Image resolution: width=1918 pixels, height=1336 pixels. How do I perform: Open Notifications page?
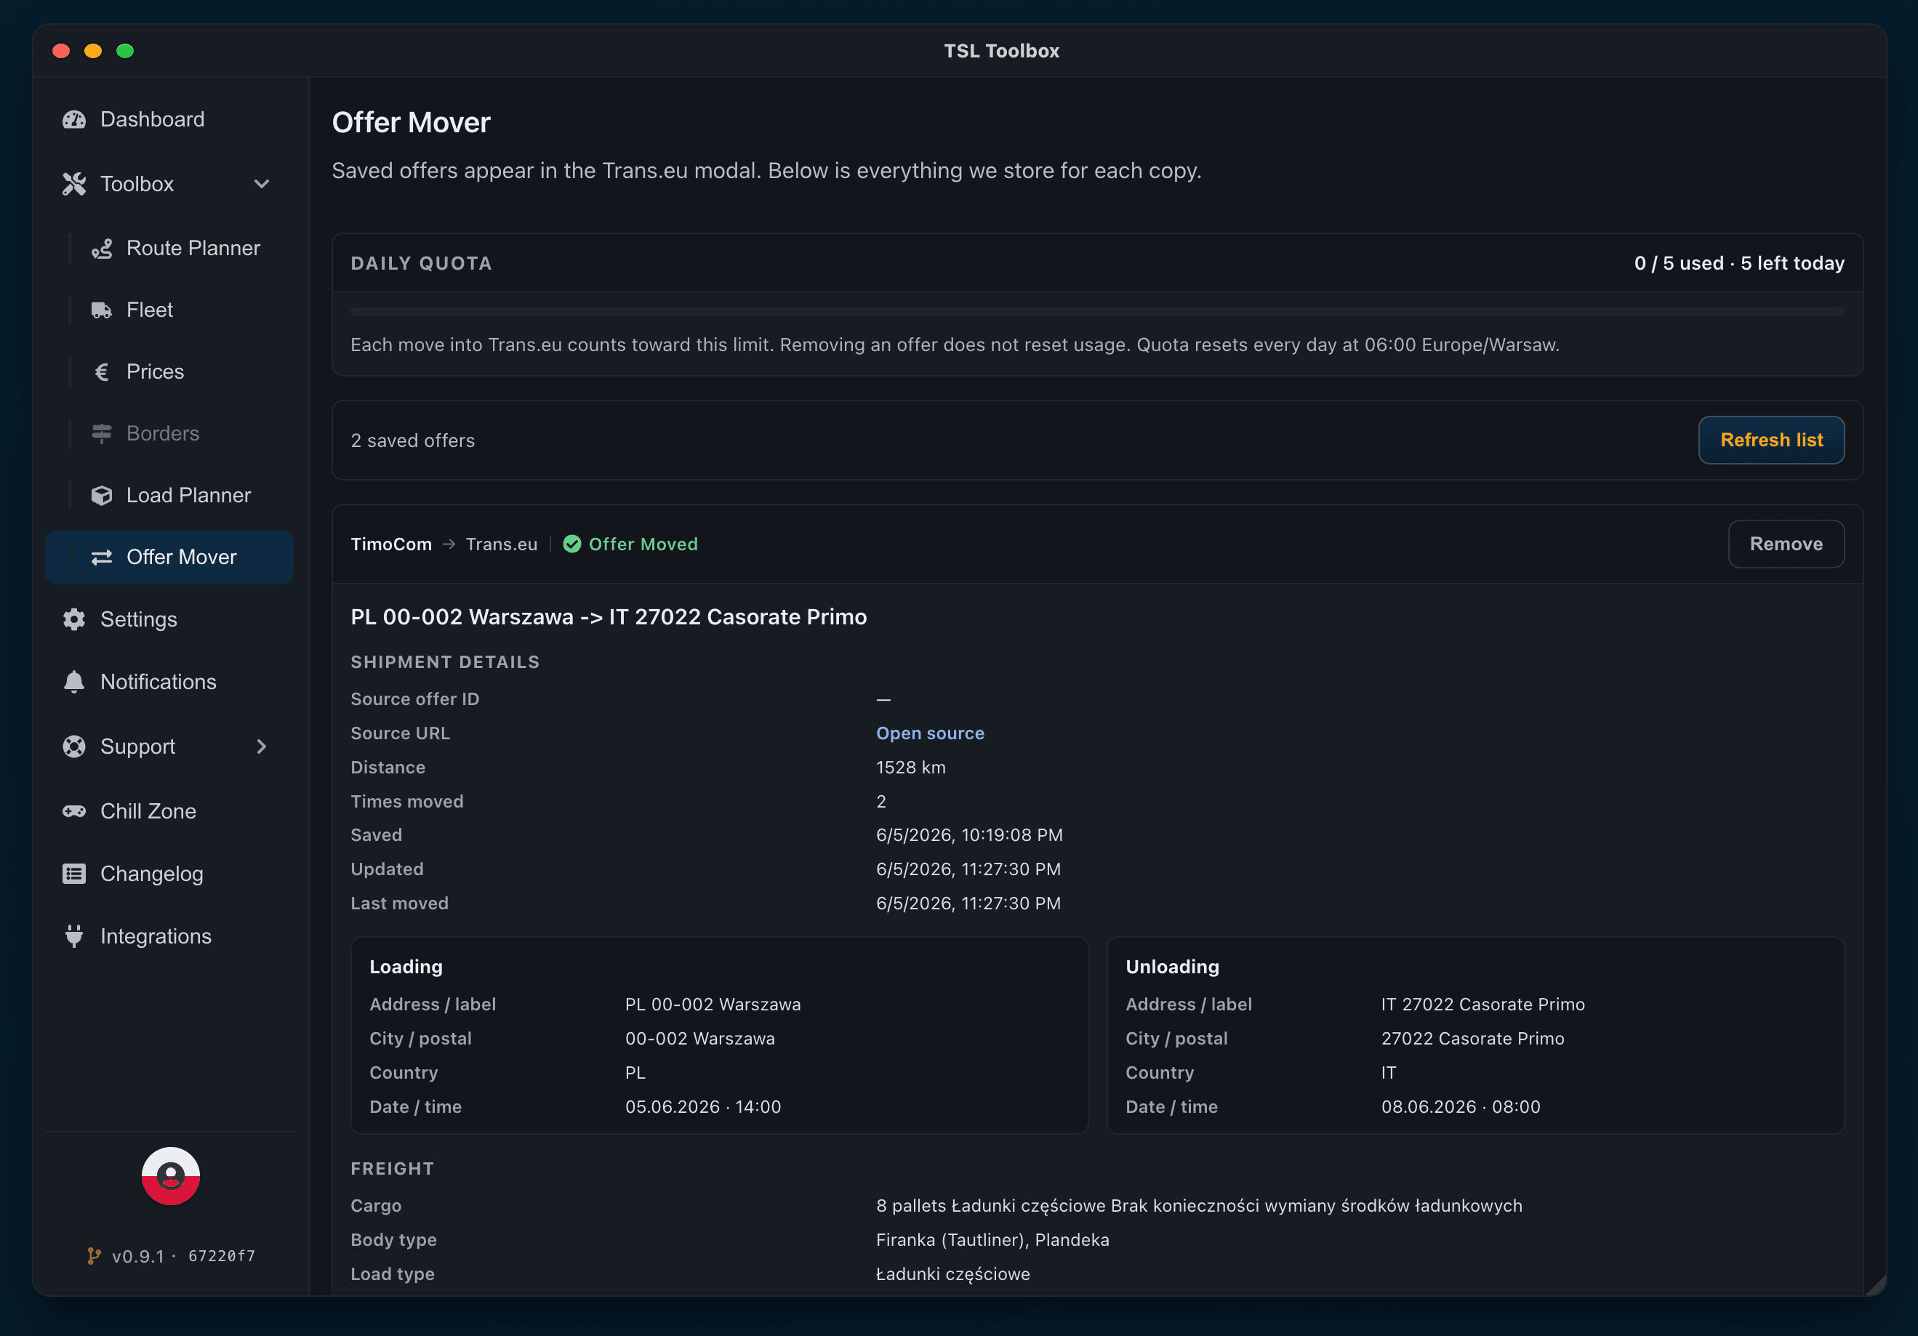point(169,683)
